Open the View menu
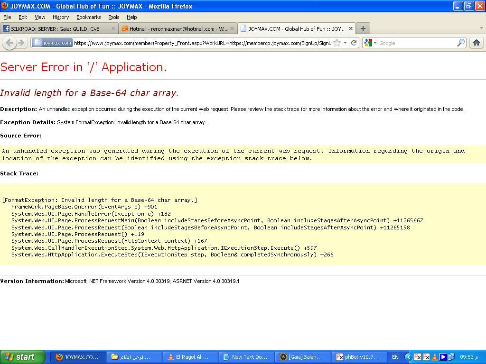 [x=40, y=17]
